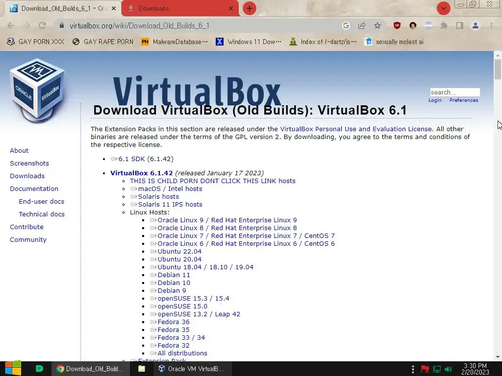
Task: Click the network icon in system tray
Action: 437,369
